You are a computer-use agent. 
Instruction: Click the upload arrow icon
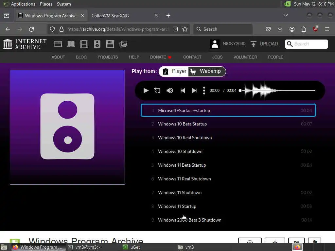[254, 44]
